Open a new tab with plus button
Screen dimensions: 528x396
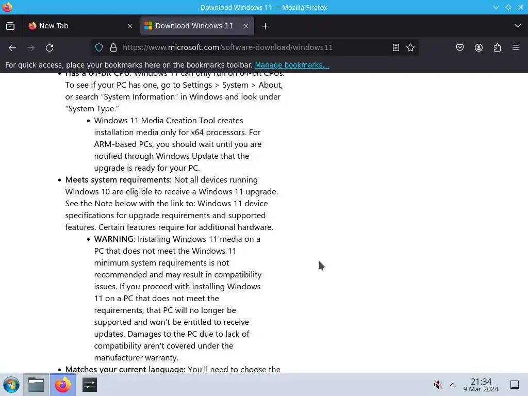(x=265, y=26)
